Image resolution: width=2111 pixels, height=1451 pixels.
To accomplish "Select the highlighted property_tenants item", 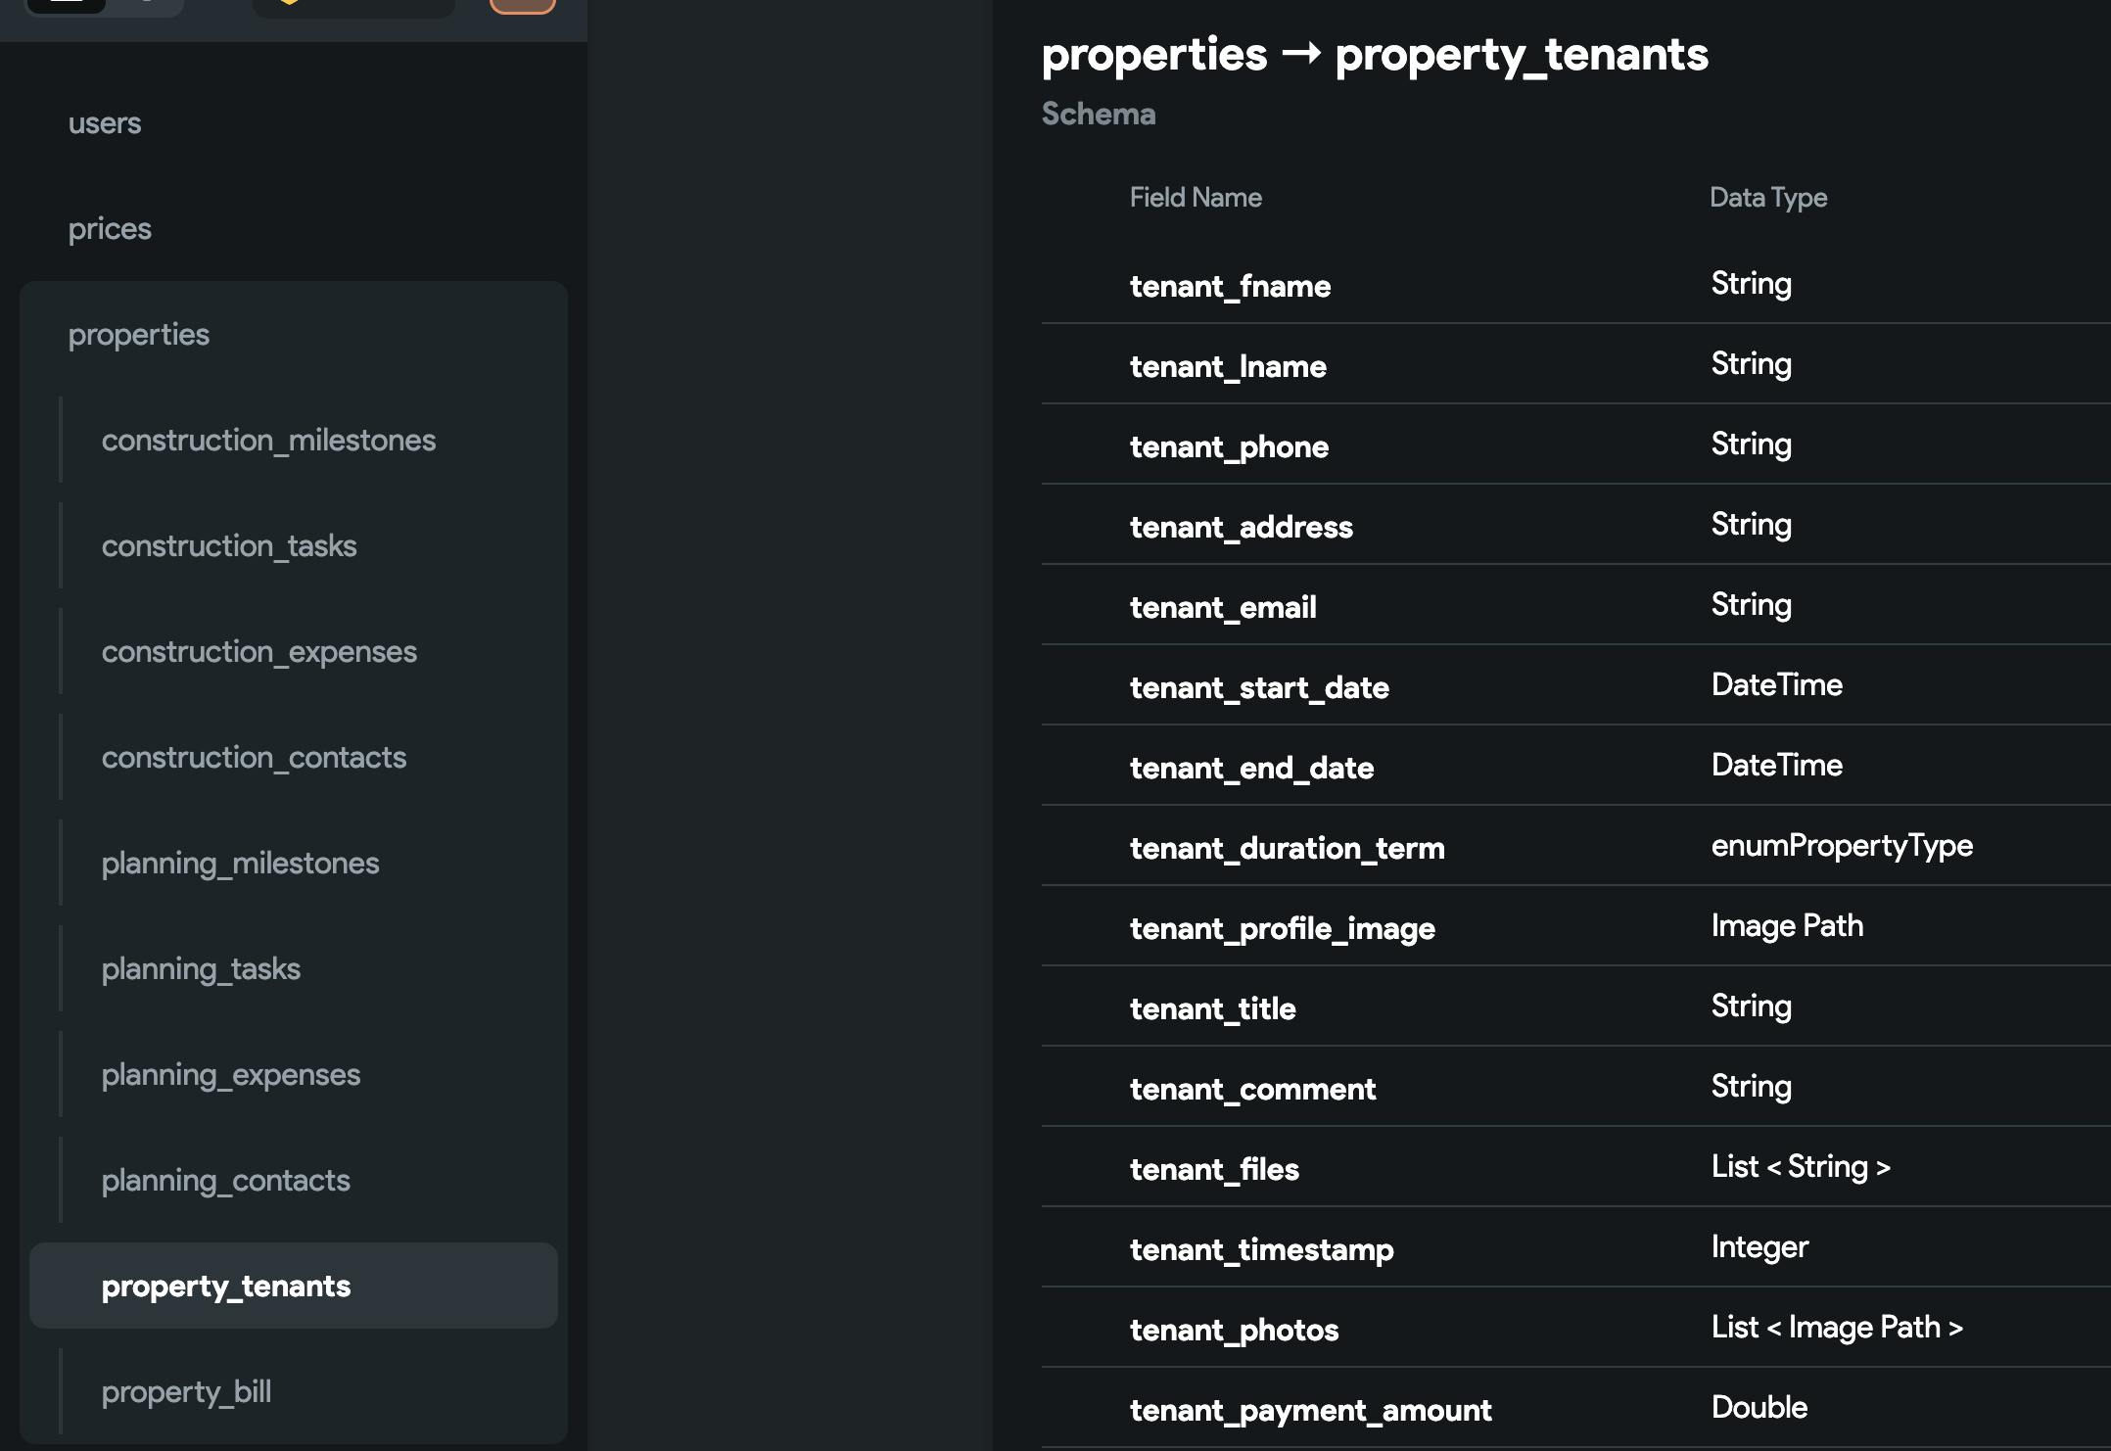I will [x=226, y=1287].
